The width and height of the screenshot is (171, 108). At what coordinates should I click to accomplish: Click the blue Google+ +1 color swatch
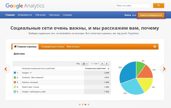tap(15, 73)
